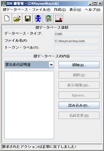Click the ファイル名 field with key.kdb path
Screen dimensions: 104x151
77,41
